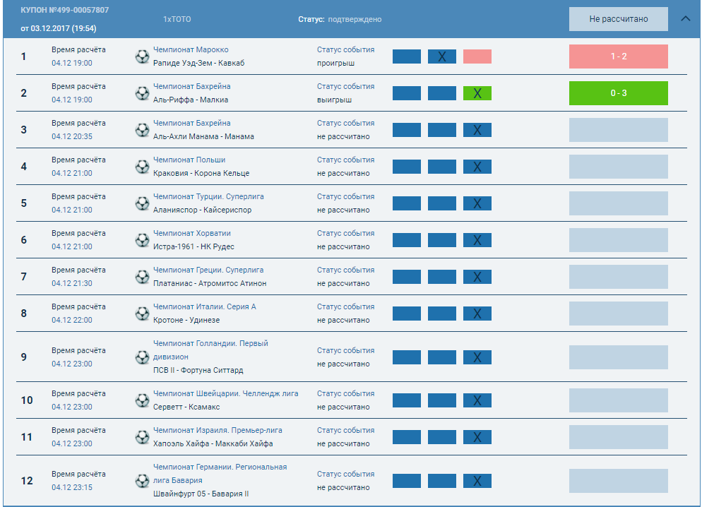Click soccer ball icon for Хапоэль Хайфа match
The width and height of the screenshot is (702, 507).
[142, 437]
